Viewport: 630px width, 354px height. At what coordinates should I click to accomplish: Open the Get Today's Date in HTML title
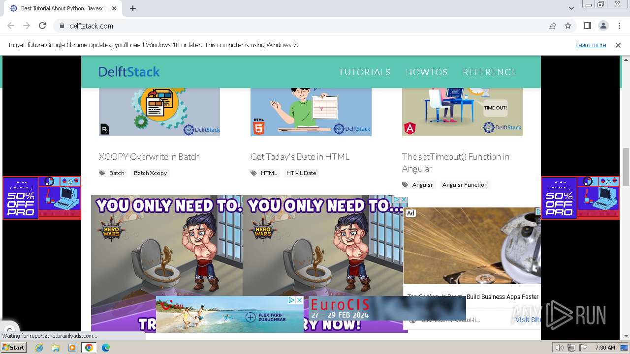click(300, 157)
